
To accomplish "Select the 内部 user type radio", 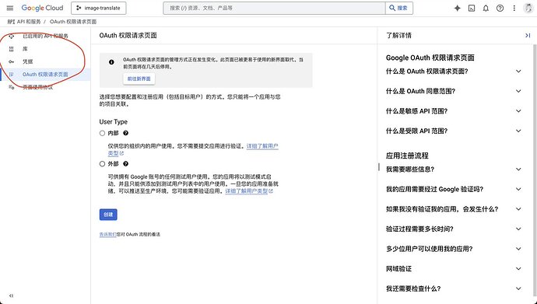I will (102, 133).
